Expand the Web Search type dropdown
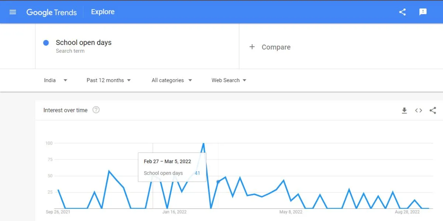443x221 pixels. [x=229, y=80]
